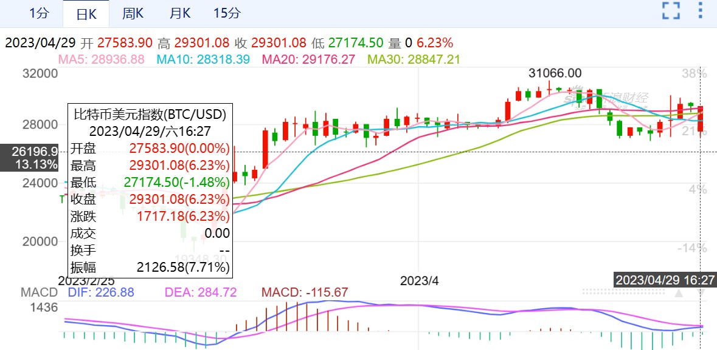Click the 31066.00 peak price marker
The width and height of the screenshot is (717, 350).
tap(555, 73)
